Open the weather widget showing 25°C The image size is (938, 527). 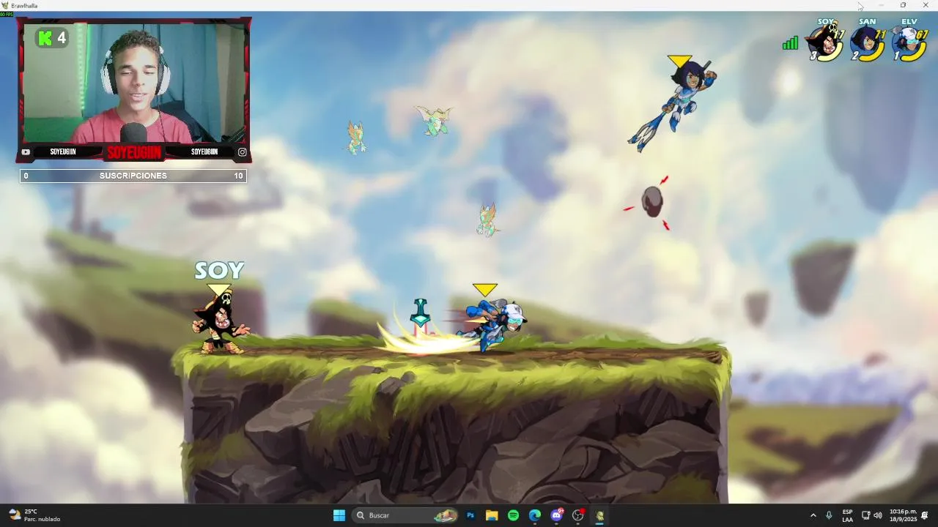pos(34,515)
